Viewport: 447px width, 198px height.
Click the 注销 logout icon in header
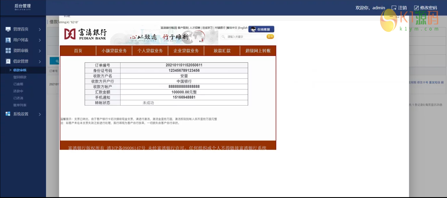pyautogui.click(x=394, y=8)
